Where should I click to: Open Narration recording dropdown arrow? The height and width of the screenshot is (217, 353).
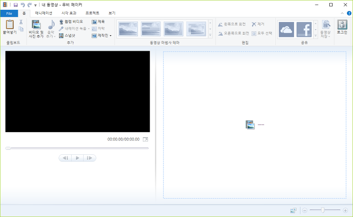(x=89, y=29)
